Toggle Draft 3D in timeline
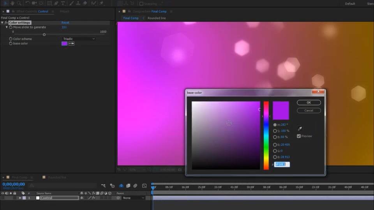This screenshot has height=210, width=374. [x=112, y=185]
